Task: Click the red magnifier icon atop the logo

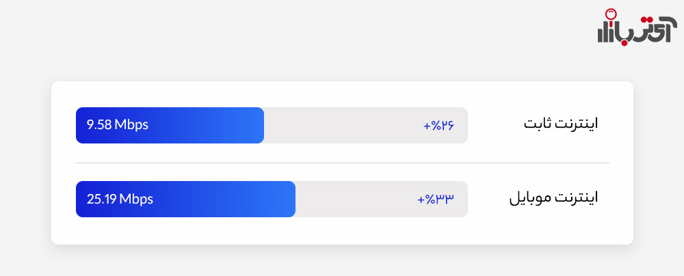Action: [610, 15]
